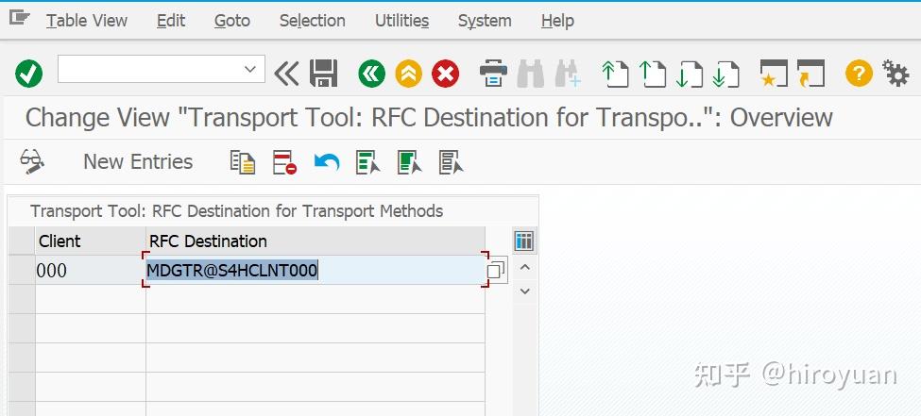Click the Find binoculars icon
The width and height of the screenshot is (921, 416).
(530, 74)
